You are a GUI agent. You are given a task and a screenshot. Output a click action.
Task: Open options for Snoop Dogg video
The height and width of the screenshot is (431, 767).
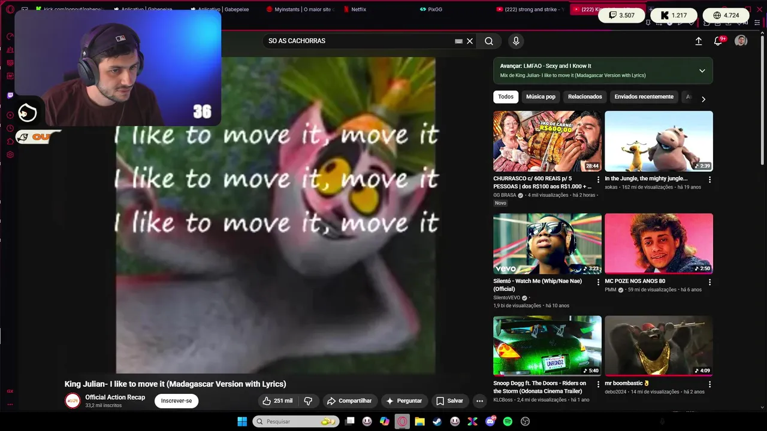coord(598,384)
